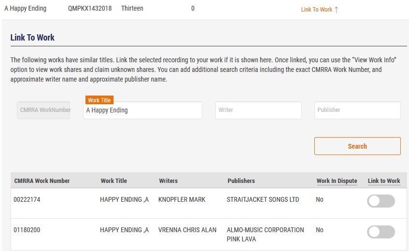Image resolution: width=409 pixels, height=251 pixels.
Task: Select the Vrenna Chris Alan writer cell
Action: tap(187, 230)
